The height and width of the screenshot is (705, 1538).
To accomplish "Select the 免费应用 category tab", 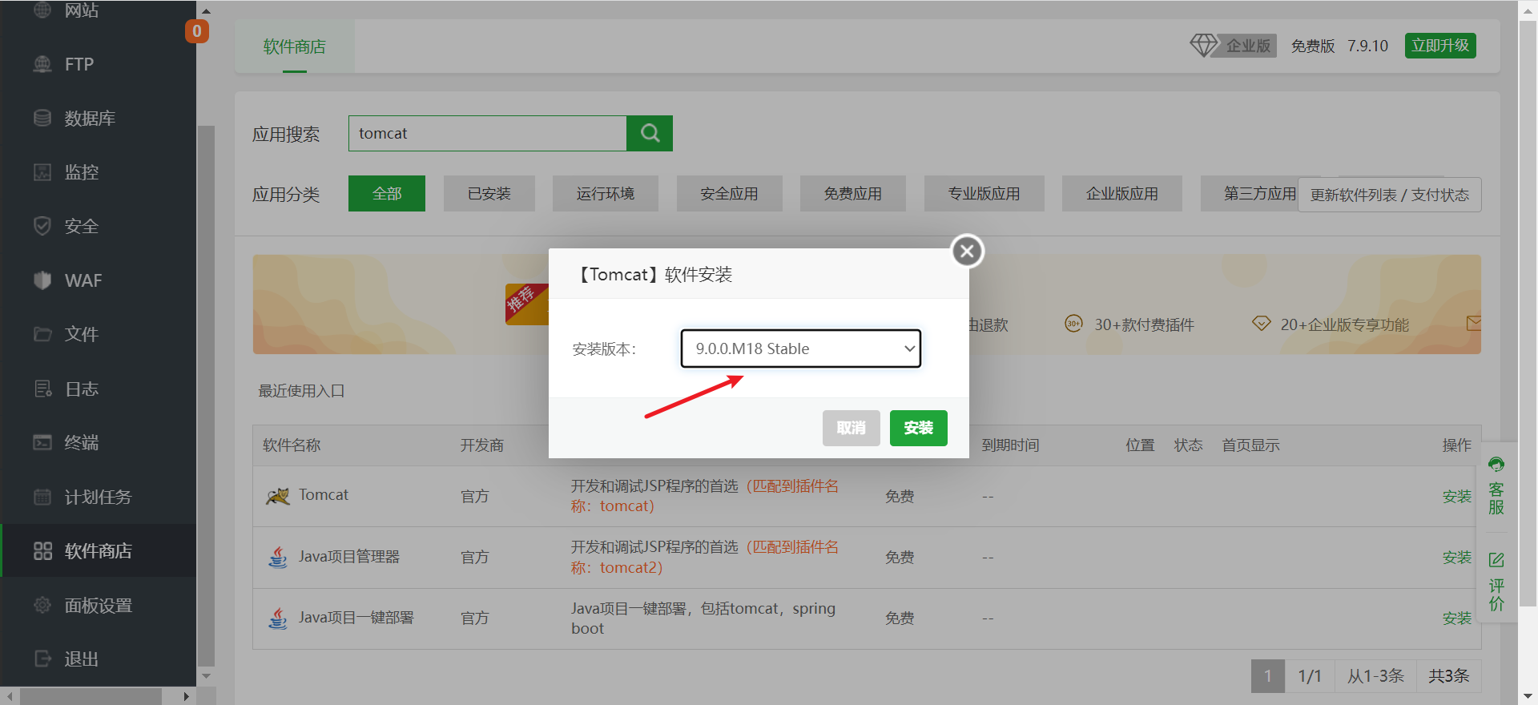I will click(853, 193).
